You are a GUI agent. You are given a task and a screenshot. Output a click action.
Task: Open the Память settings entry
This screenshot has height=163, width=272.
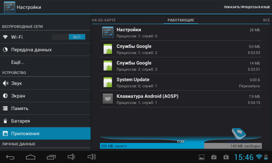pyautogui.click(x=45, y=108)
